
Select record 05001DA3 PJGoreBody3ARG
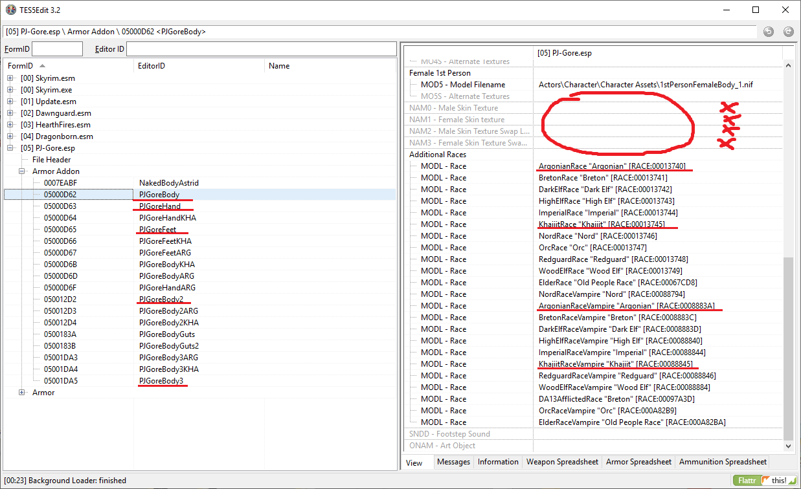tap(199, 358)
